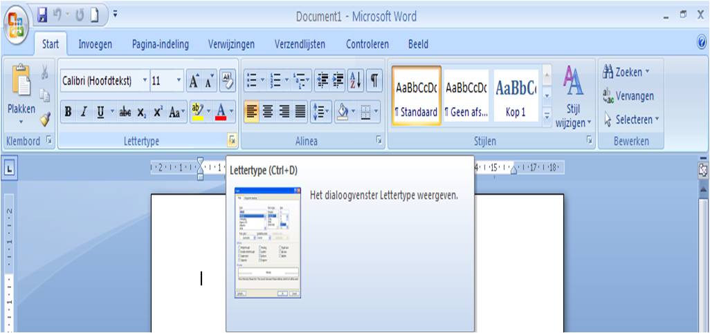Open the Verwijzingen tab
710x333 pixels.
click(x=231, y=44)
